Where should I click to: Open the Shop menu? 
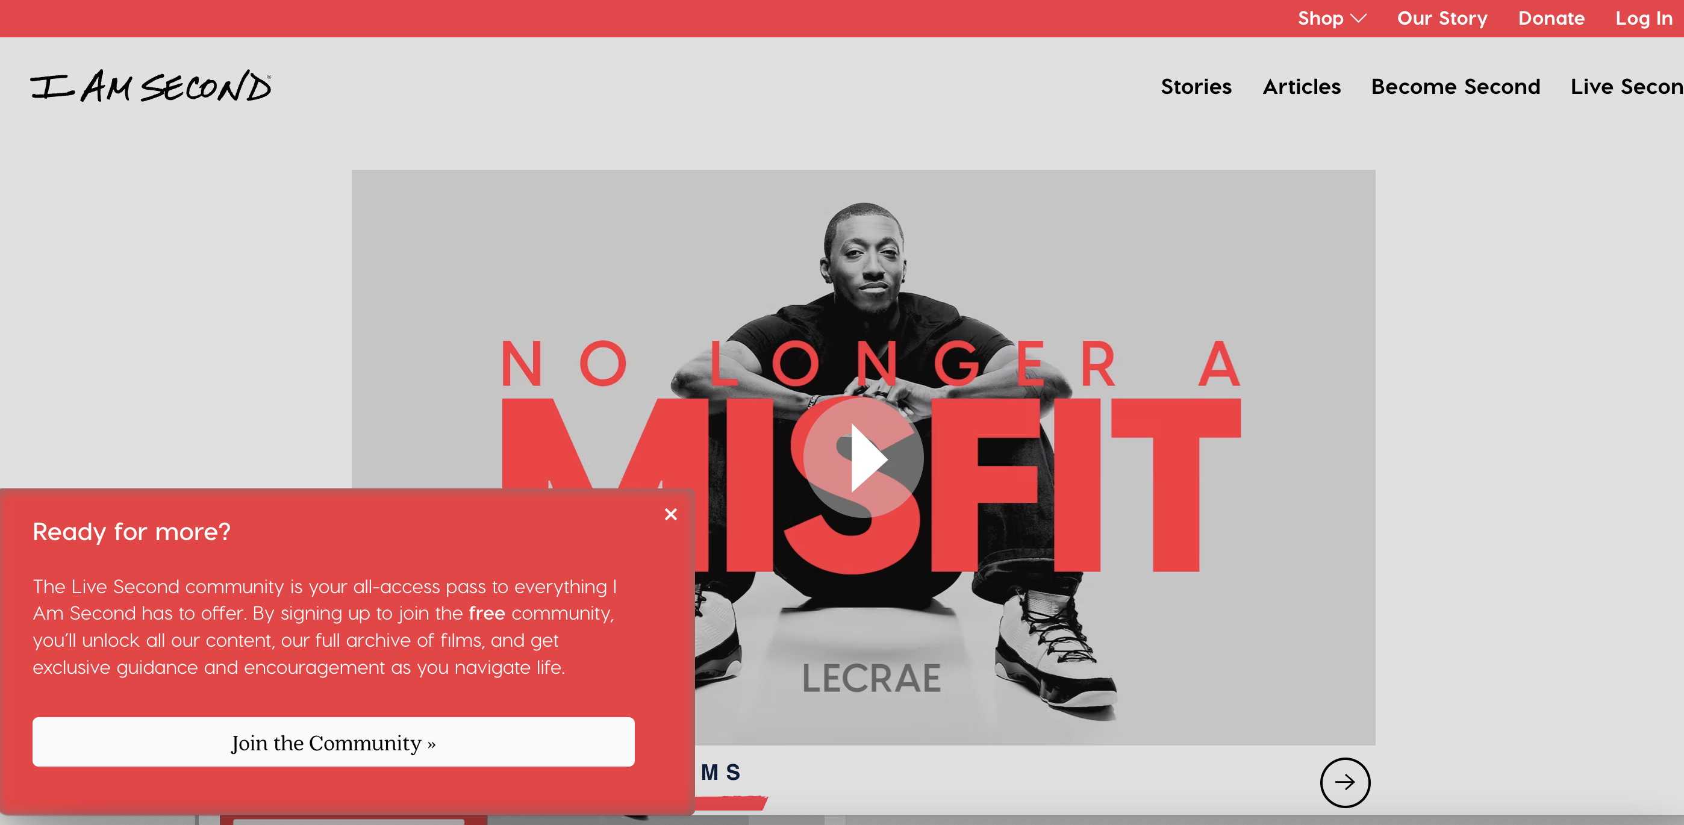coord(1320,18)
